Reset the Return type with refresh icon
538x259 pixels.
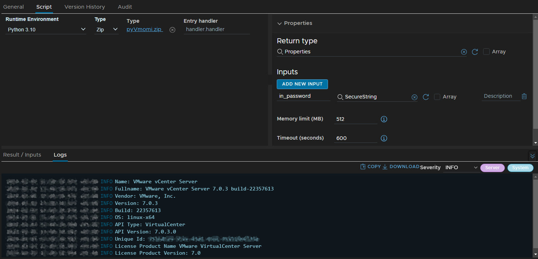[475, 52]
